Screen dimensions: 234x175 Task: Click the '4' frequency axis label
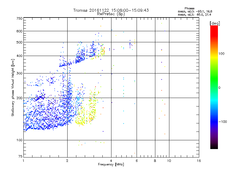pyautogui.click(x=111, y=161)
